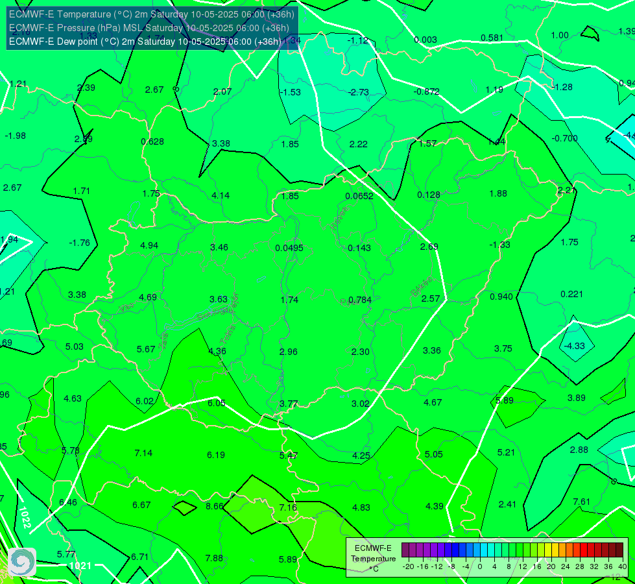Click the -1.53 dew point value
Viewport: 635px width, 584px height.
pyautogui.click(x=291, y=92)
